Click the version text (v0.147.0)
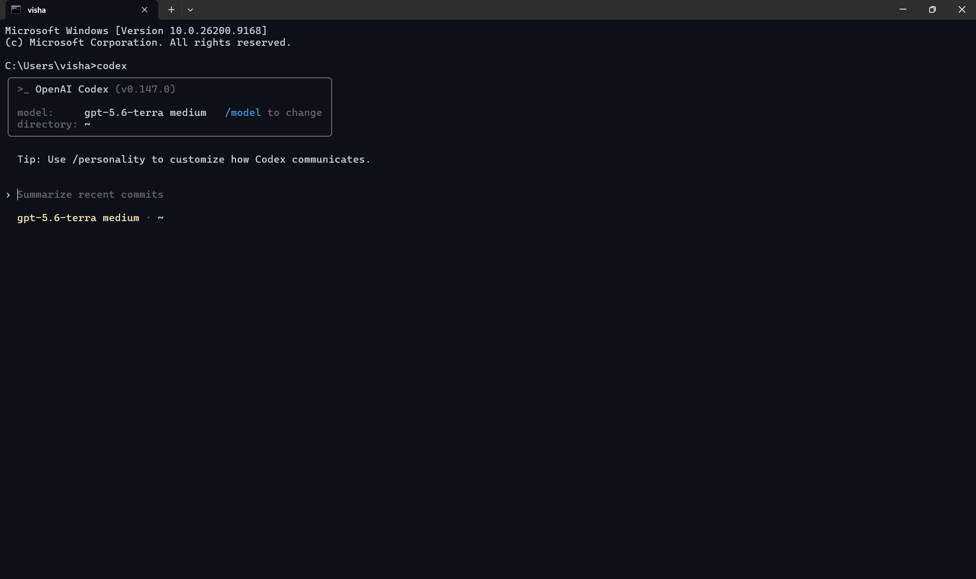This screenshot has height=579, width=976. (145, 89)
